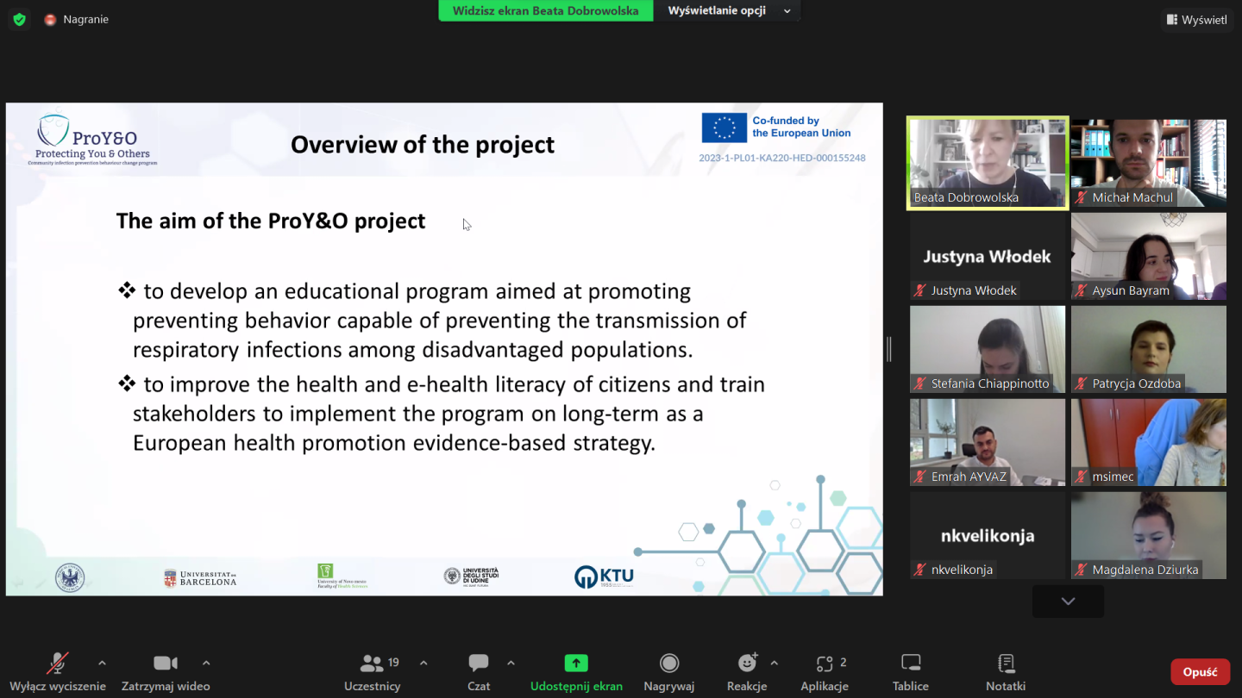The height and width of the screenshot is (698, 1242).
Task: Open Tablice whiteboards
Action: tap(911, 672)
